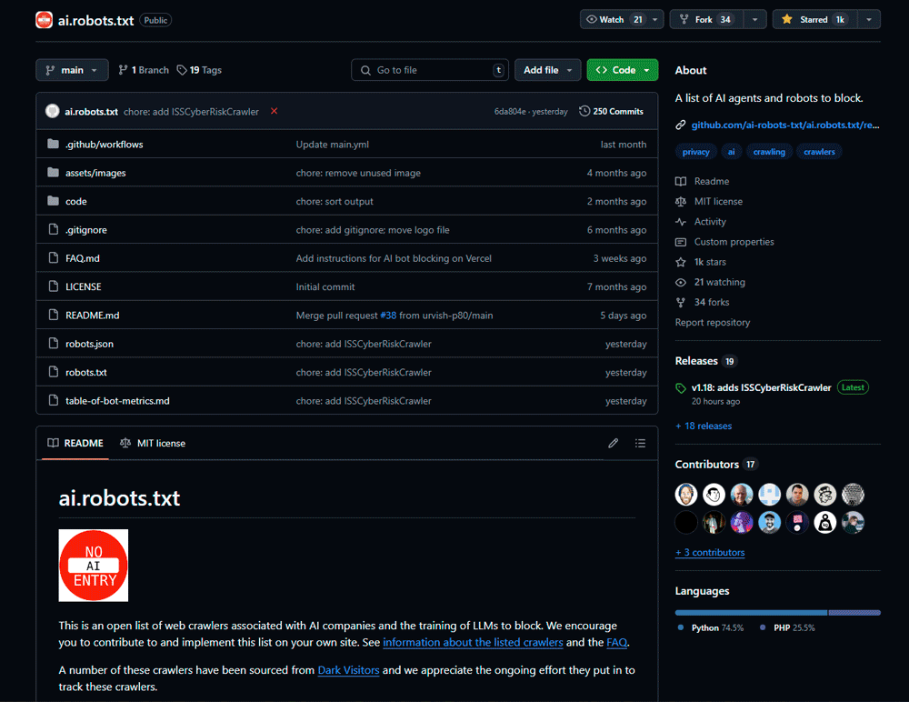This screenshot has width=909, height=702.
Task: Click the Activity pulse icon
Action: [681, 222]
